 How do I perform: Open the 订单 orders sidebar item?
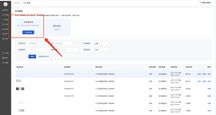coord(5,24)
